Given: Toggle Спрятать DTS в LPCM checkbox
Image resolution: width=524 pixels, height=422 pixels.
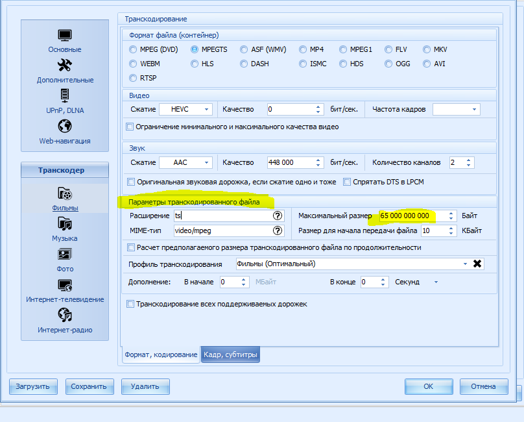Looking at the screenshot, I should 347,182.
